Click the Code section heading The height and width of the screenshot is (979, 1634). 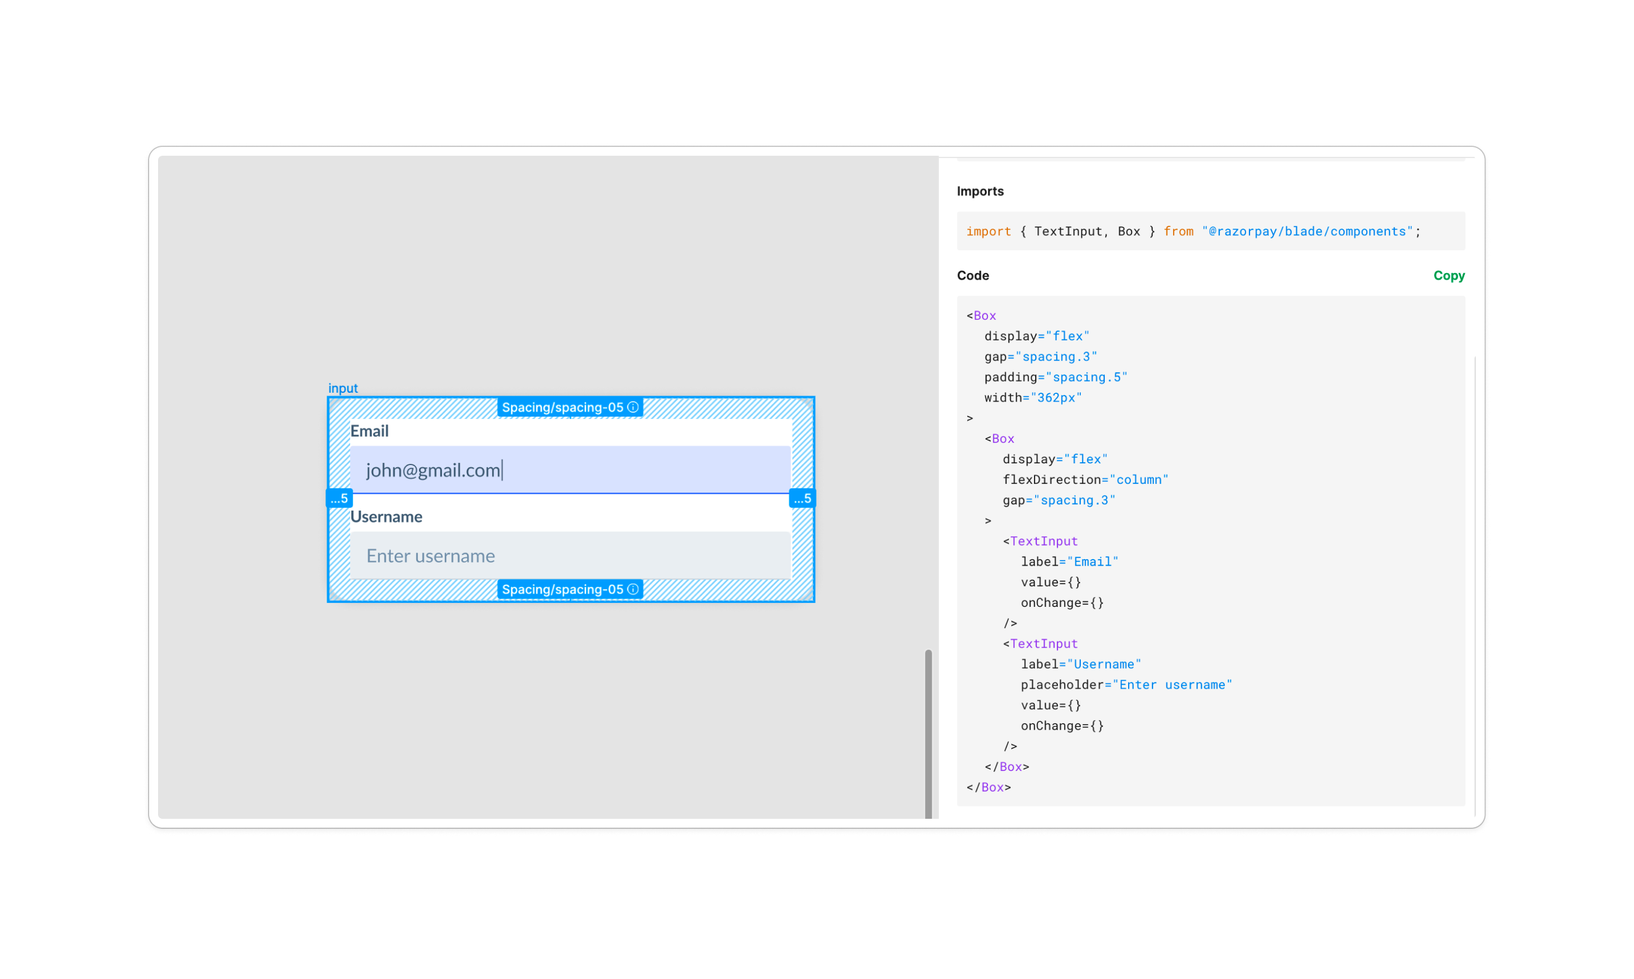[972, 275]
